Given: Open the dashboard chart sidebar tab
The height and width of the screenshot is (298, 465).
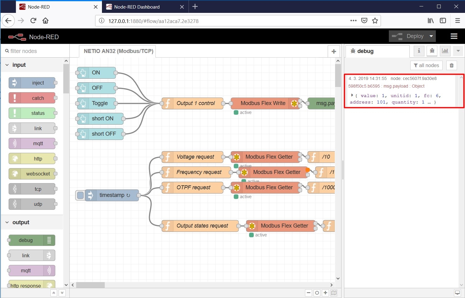Looking at the screenshot, I should pos(445,51).
